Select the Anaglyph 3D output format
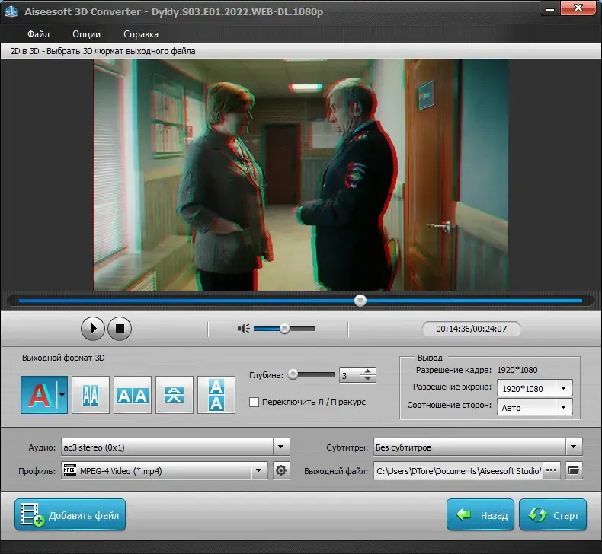 coord(39,395)
